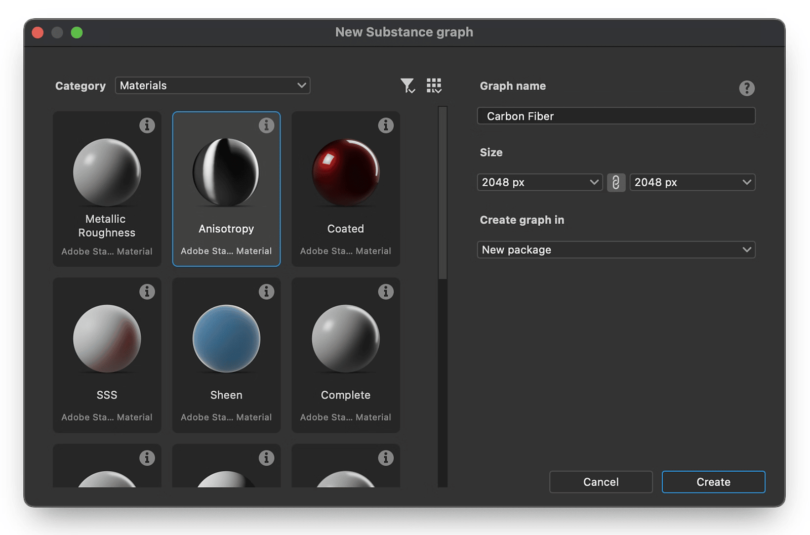This screenshot has width=810, height=535.
Task: Open info for Sheen template
Action: [x=266, y=292]
